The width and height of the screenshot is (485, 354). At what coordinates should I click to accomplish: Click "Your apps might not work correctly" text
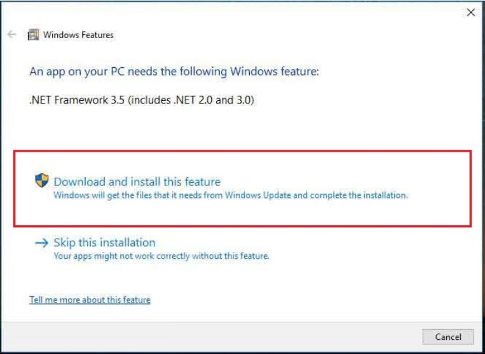[x=127, y=256]
